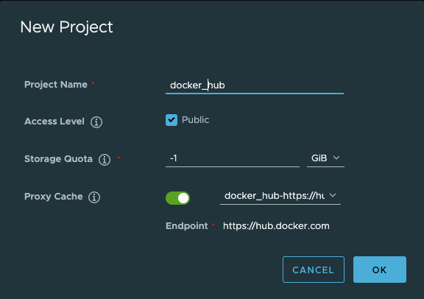Click the Proxy Cache label
This screenshot has width=424, height=299.
coord(54,197)
